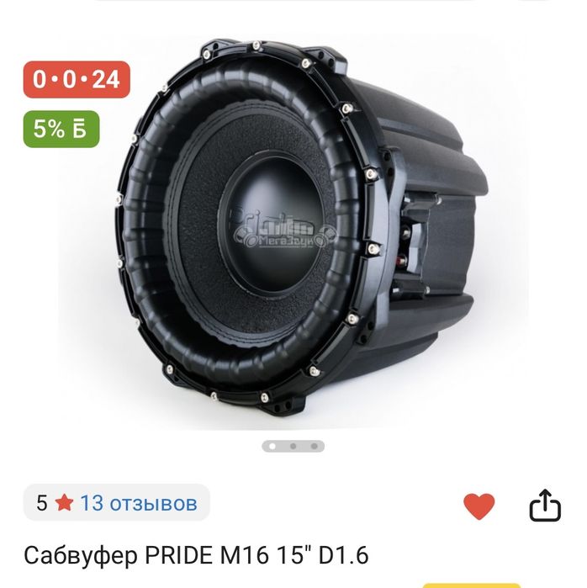Screen dimensions: 587x588
Task: Open the Сабвуфер PRIDE M16 15" D1.6 title
Action: [196, 555]
